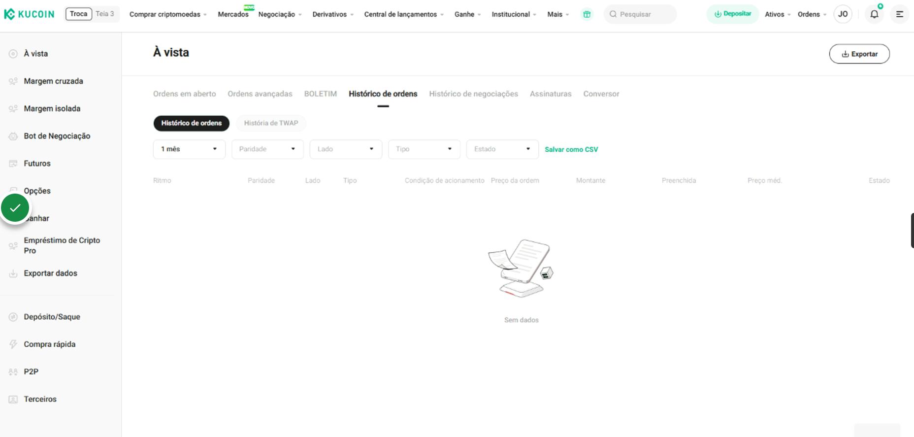The image size is (914, 437).
Task: Switch to Teia 3 mode
Action: coord(105,14)
